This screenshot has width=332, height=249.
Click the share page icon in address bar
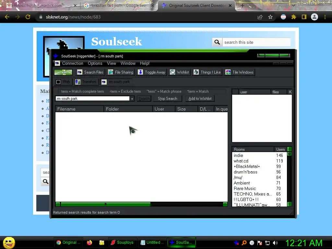click(x=260, y=17)
